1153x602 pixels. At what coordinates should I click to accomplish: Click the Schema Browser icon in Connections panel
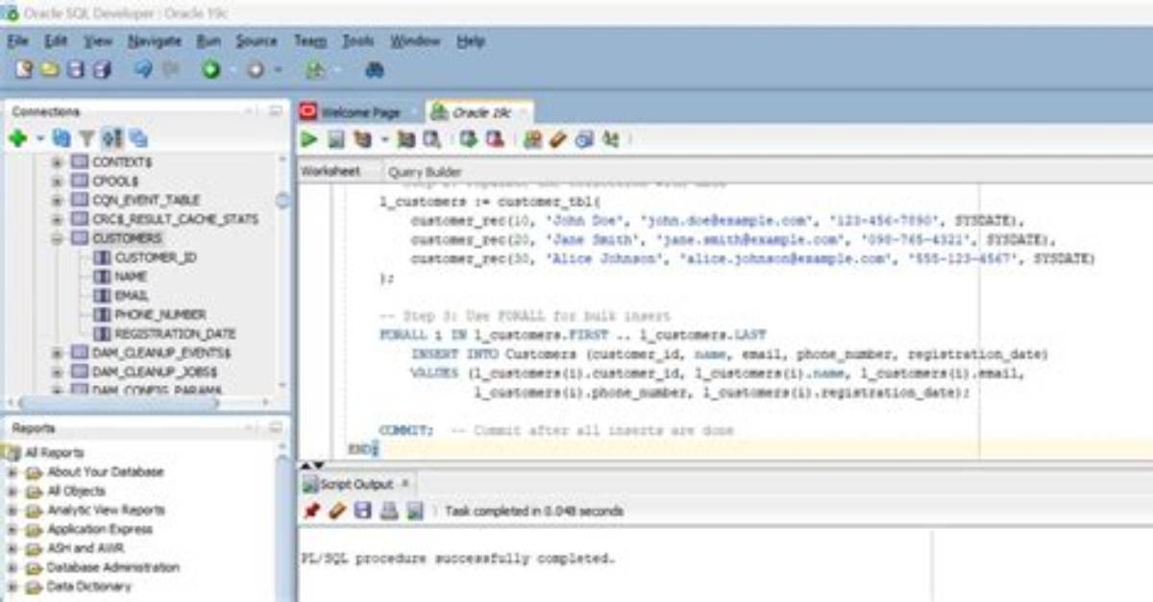pyautogui.click(x=111, y=139)
